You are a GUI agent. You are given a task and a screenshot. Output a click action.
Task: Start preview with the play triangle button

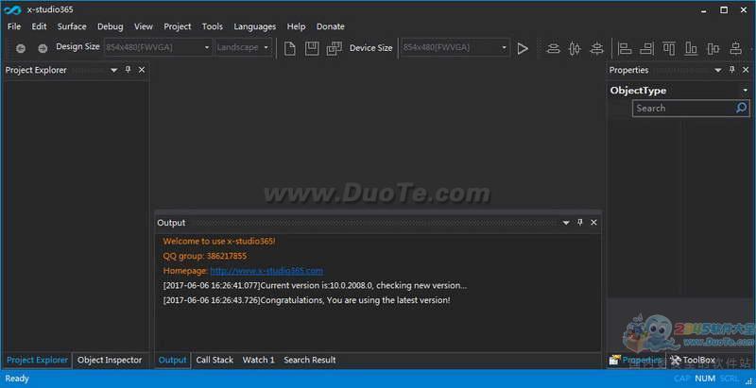click(x=523, y=48)
